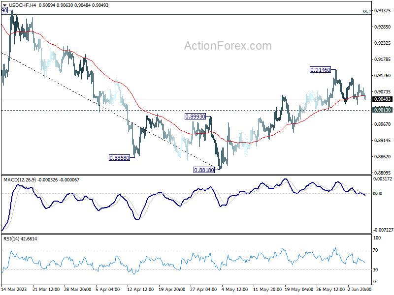Viewport: 394px width, 295px height.
Task: Click the 12 Apr 12:00 time label
Action: pyautogui.click(x=140, y=290)
